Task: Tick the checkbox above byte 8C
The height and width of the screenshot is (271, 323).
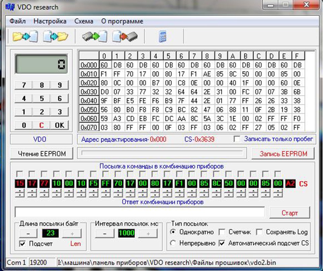Action: [216, 174]
